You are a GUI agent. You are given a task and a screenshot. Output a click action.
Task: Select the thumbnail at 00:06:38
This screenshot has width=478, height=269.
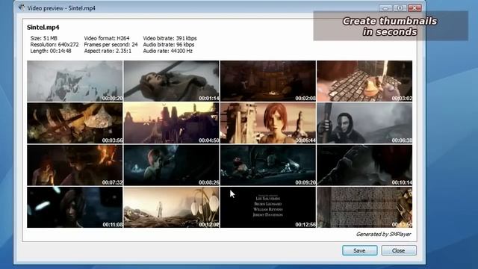coord(364,123)
